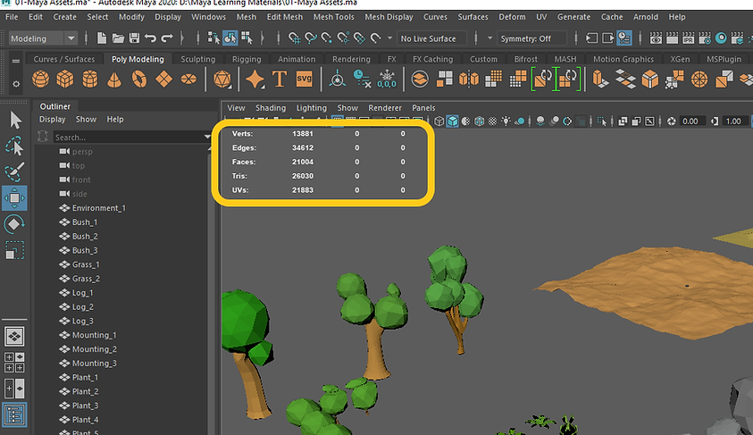
Task: Undo the last action
Action: 150,38
